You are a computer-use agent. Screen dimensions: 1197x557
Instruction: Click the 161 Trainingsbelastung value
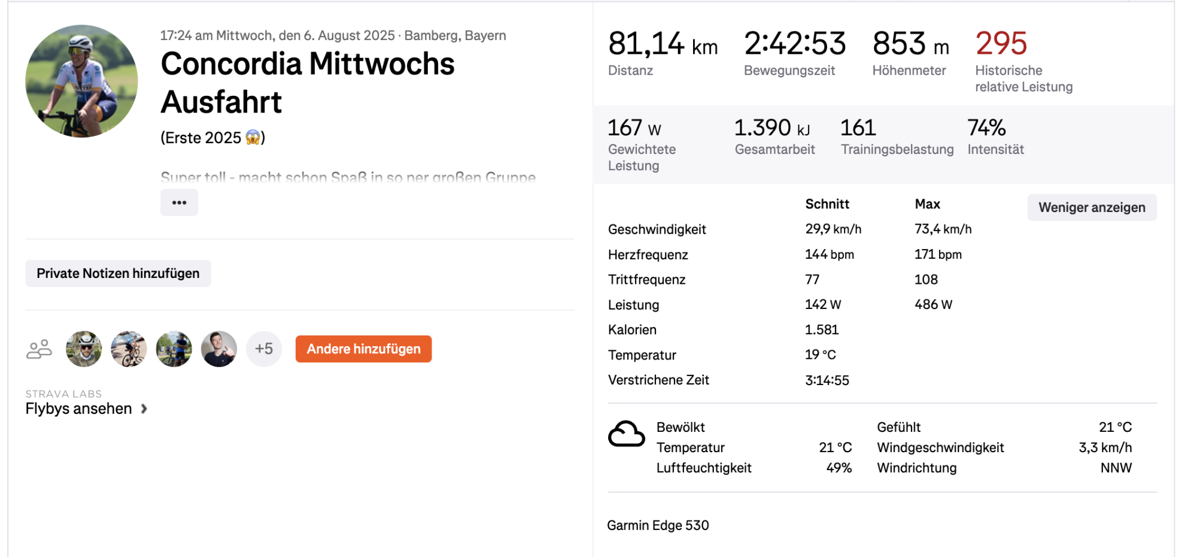coord(858,128)
